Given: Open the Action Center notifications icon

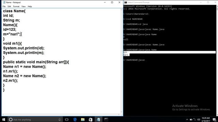Looking at the screenshot, I should click(x=214, y=120).
